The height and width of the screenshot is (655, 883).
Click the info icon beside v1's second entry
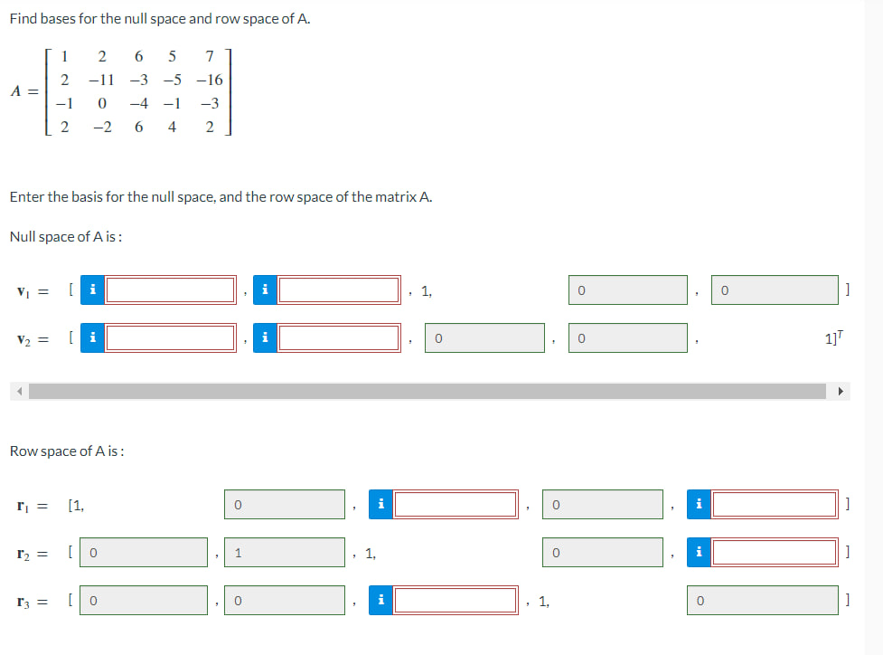(264, 290)
